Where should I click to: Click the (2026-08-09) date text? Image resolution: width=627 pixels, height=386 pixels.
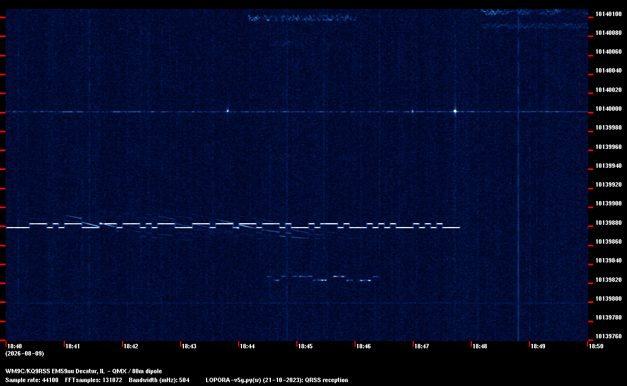coord(25,353)
